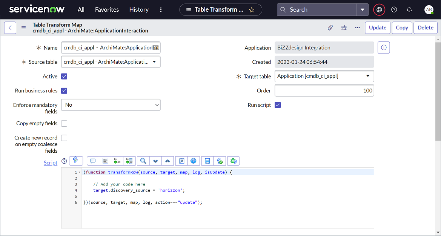The width and height of the screenshot is (441, 236).
Task: Toggle the Run business rules checkbox
Action: click(64, 91)
